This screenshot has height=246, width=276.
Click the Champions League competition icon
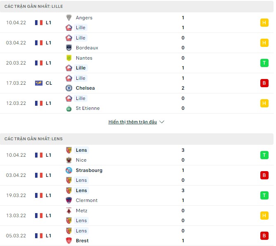[39, 83]
